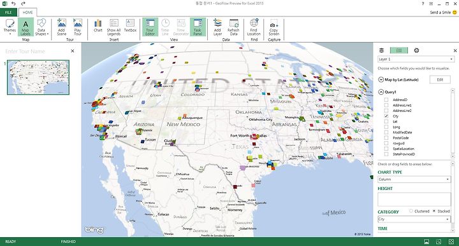
Task: Select the Stacked radio option
Action: coord(434,210)
